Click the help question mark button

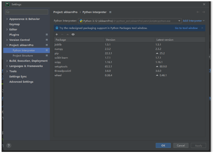pyautogui.click(x=9, y=146)
